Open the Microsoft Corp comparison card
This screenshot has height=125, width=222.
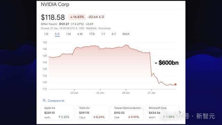[x=162, y=112]
